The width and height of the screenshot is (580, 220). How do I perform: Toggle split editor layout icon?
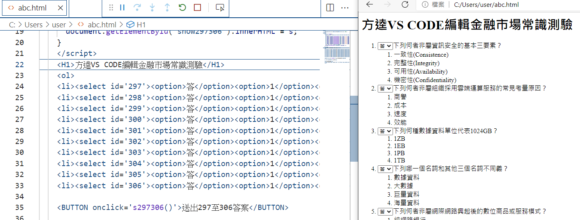pos(330,8)
